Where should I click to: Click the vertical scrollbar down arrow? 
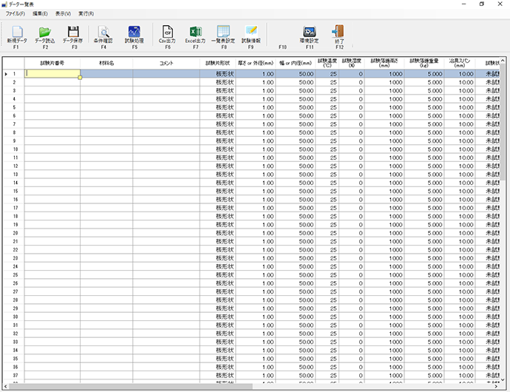503,379
